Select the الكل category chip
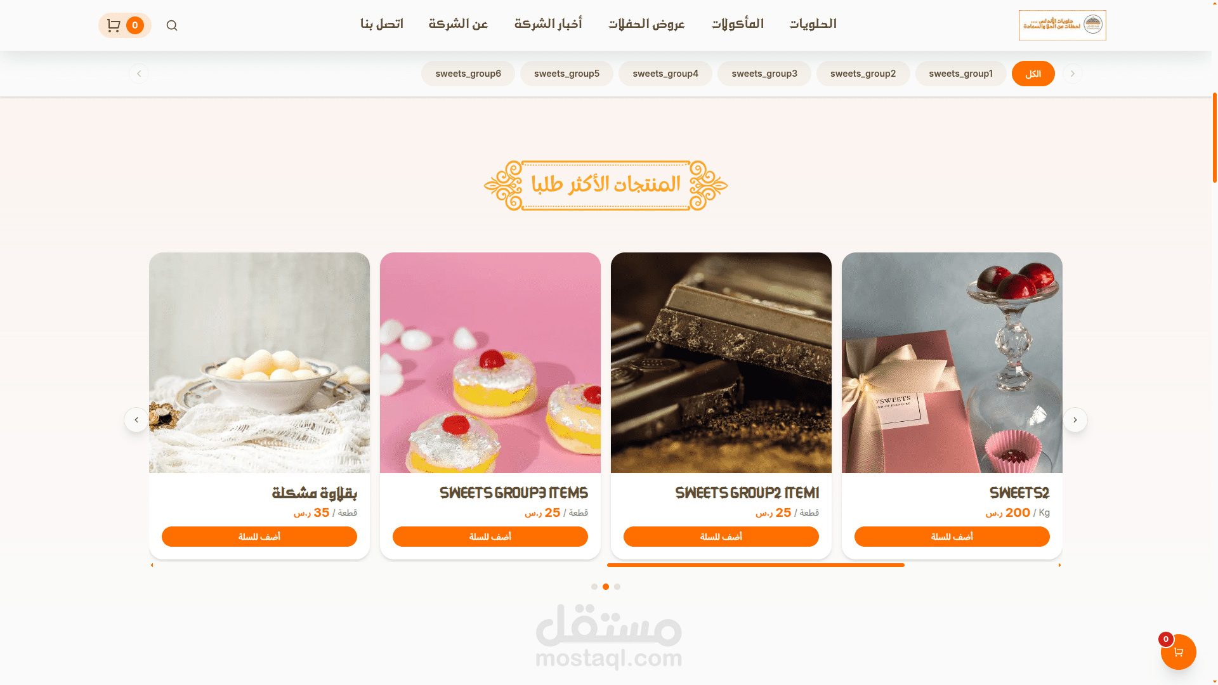The height and width of the screenshot is (685, 1218). 1033,74
